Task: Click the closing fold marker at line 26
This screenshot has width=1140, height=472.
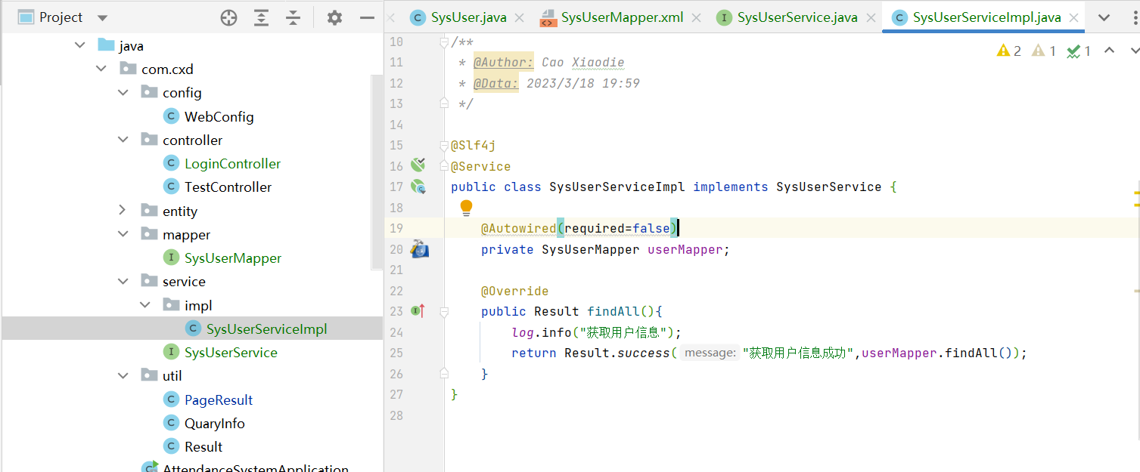Action: (445, 373)
